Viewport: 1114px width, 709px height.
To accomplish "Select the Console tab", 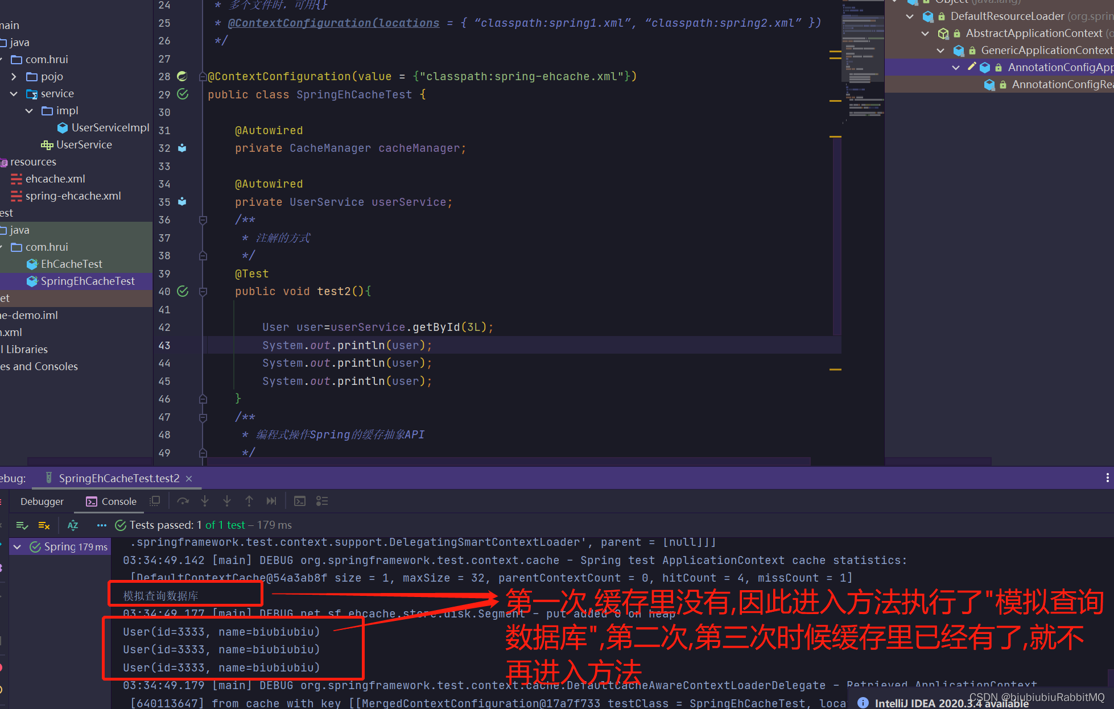I will (x=112, y=501).
